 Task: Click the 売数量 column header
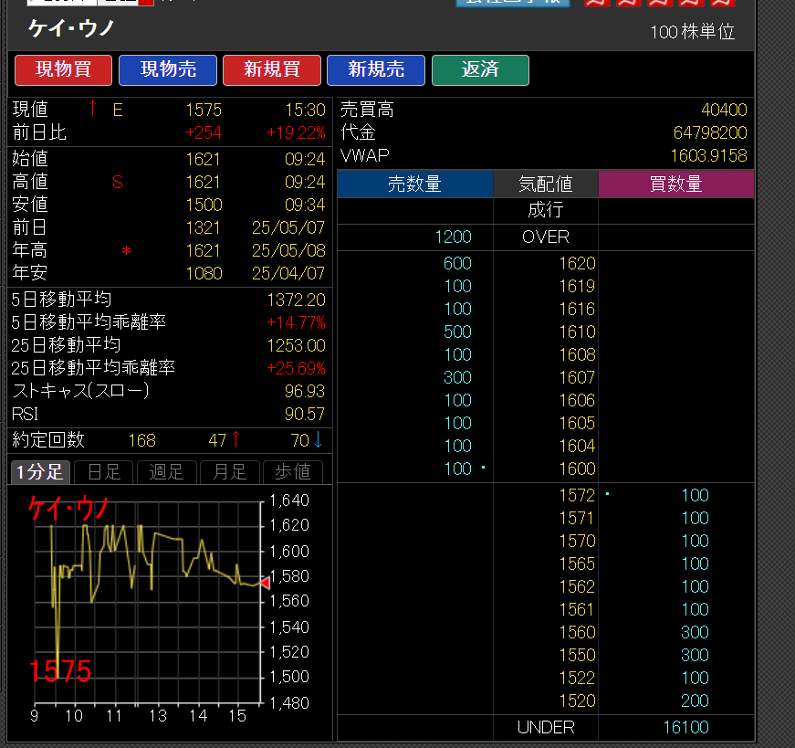pyautogui.click(x=414, y=184)
